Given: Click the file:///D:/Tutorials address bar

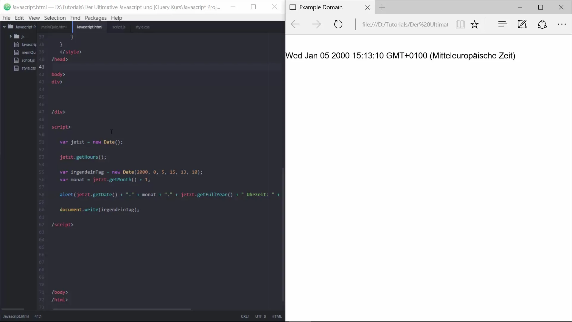Looking at the screenshot, I should 405,24.
